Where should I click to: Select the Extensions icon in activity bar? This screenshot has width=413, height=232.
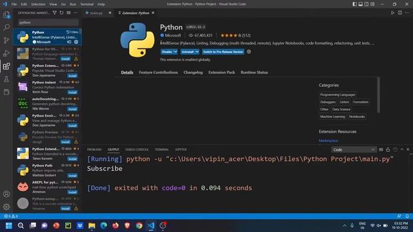click(6, 66)
